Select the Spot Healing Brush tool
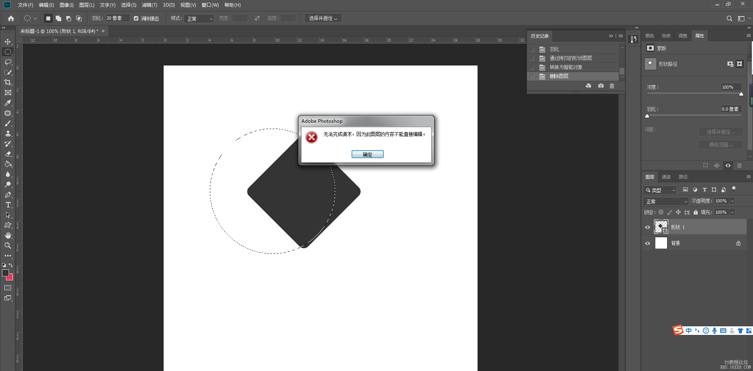The width and height of the screenshot is (753, 371). pyautogui.click(x=8, y=113)
